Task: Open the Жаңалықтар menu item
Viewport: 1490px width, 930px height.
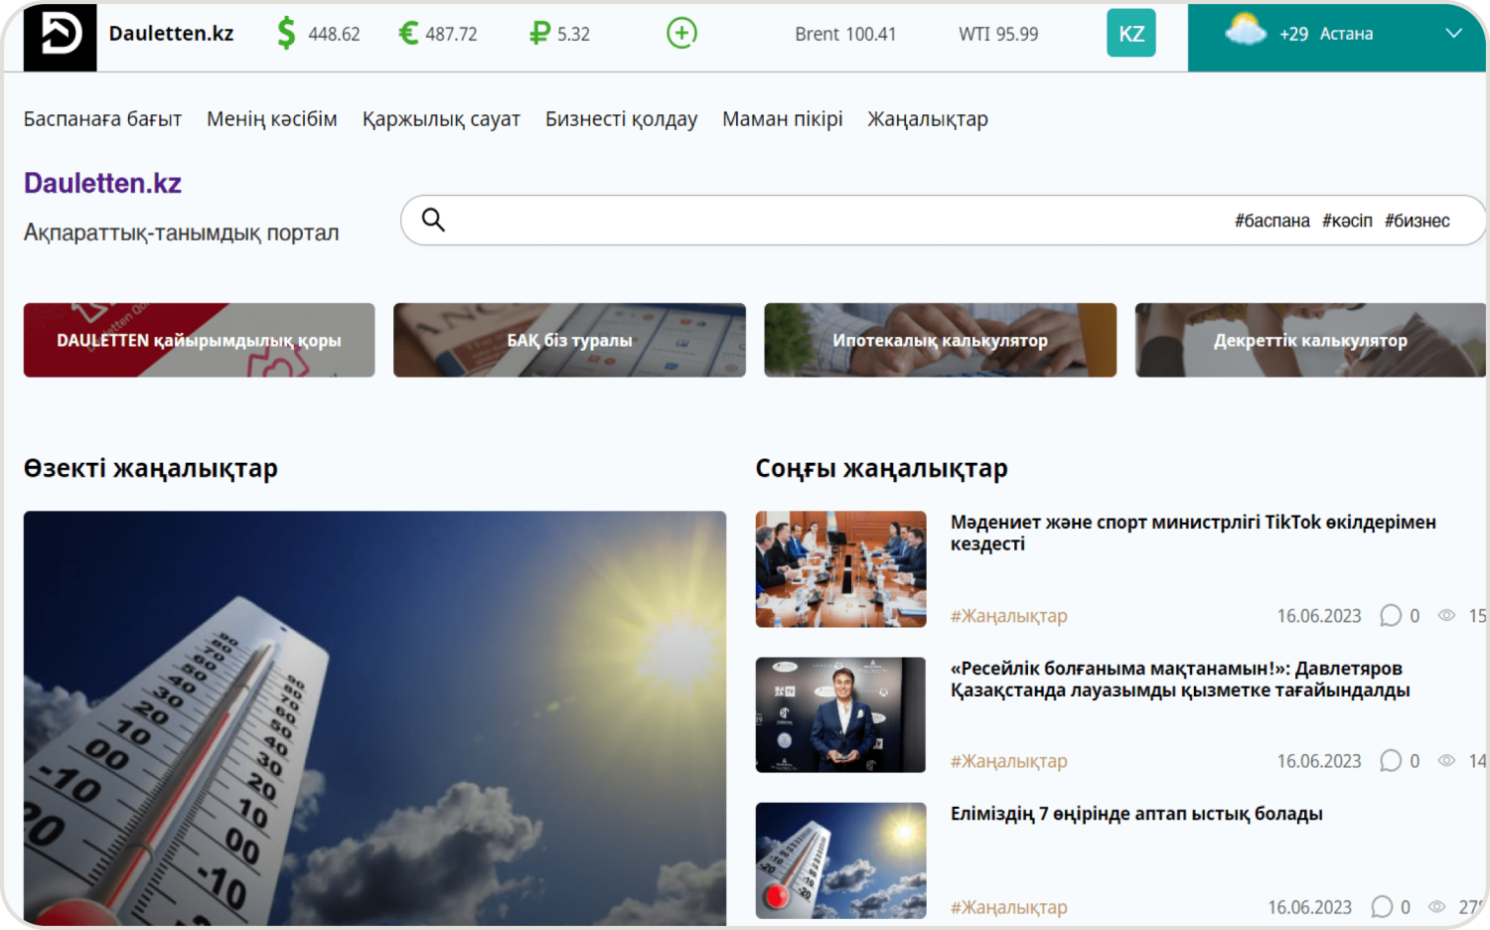Action: (928, 119)
